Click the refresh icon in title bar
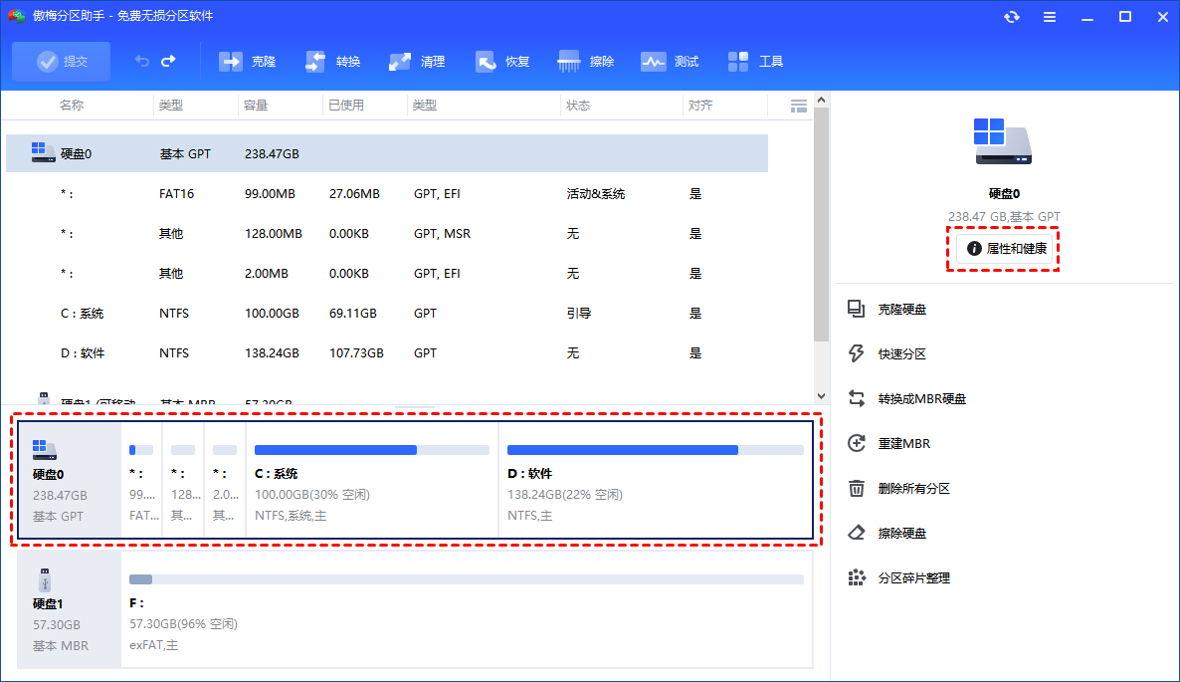The width and height of the screenshot is (1180, 682). point(1012,17)
